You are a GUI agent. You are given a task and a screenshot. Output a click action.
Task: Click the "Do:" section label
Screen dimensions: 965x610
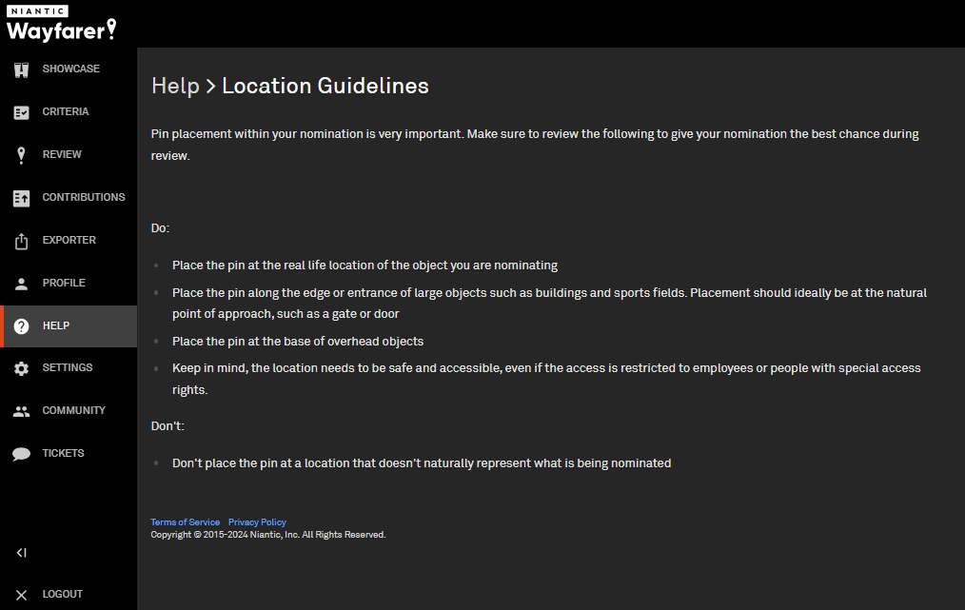point(160,227)
